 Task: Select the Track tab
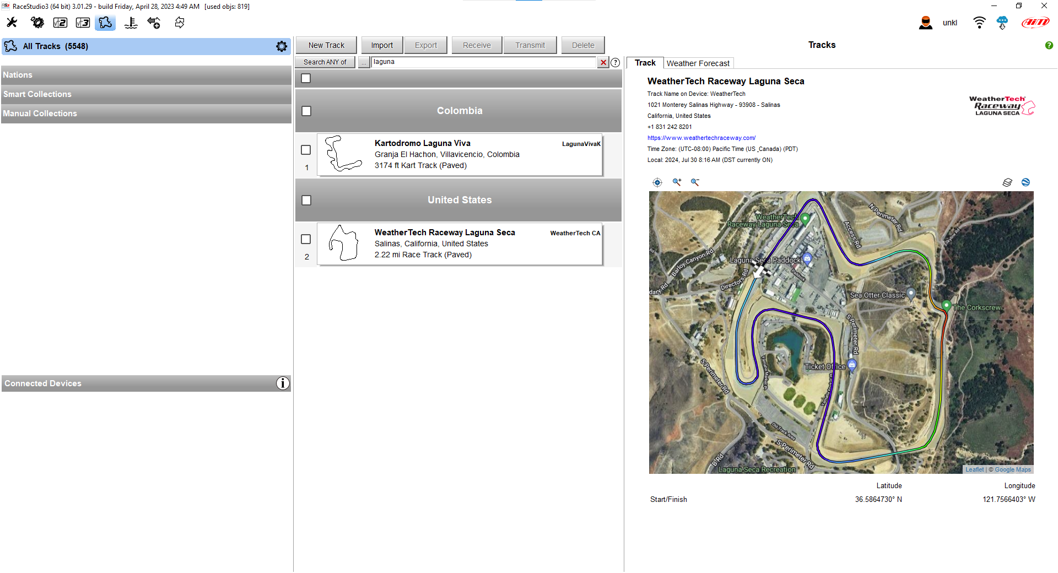coord(645,63)
